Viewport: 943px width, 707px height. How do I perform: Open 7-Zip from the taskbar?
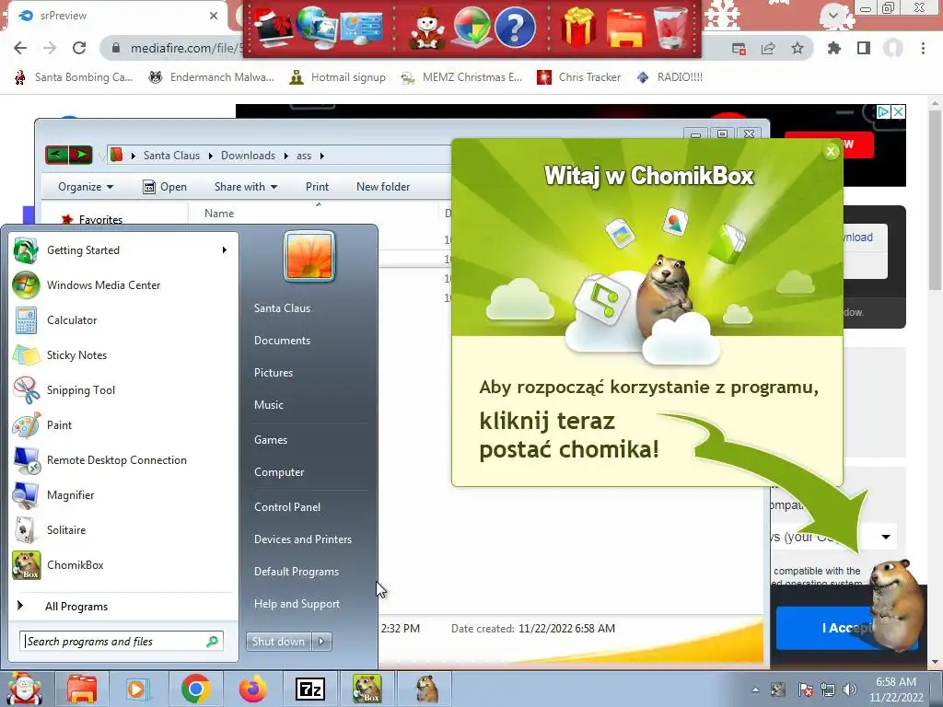(x=310, y=689)
